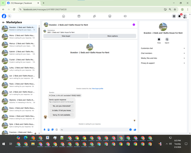This screenshot has height=153, width=191.
Task: Send a thumbs-up like in chat
Action: tap(135, 130)
